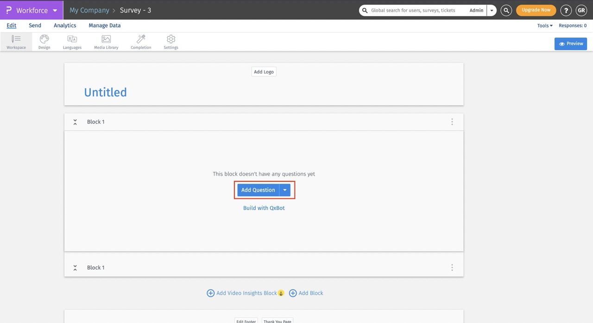Open Block 1 options kebab menu
Image resolution: width=593 pixels, height=323 pixels.
click(x=452, y=121)
